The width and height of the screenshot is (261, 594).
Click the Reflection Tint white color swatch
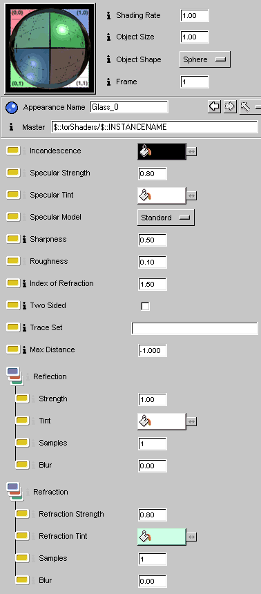(162, 421)
